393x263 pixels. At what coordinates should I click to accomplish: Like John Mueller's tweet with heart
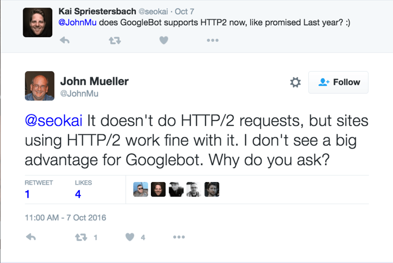pyautogui.click(x=130, y=237)
